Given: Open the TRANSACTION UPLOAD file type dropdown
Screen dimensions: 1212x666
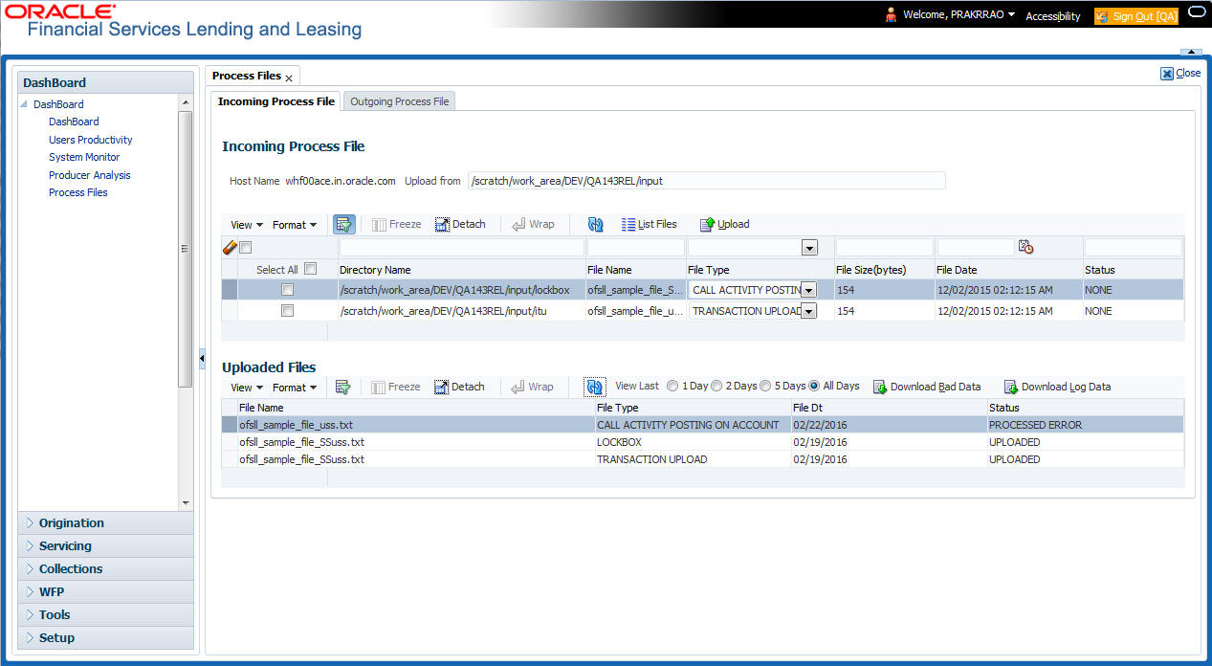Looking at the screenshot, I should pyautogui.click(x=809, y=310).
